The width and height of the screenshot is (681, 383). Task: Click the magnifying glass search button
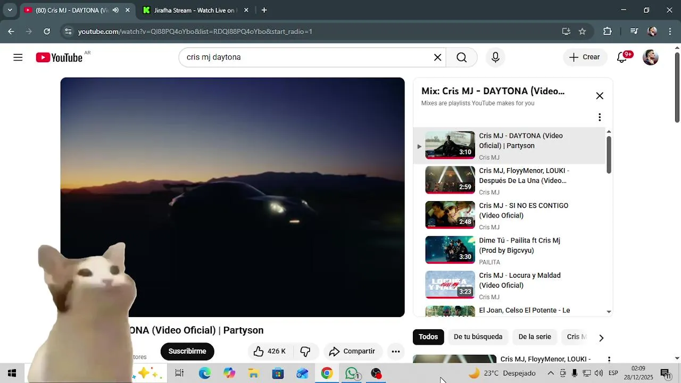click(x=461, y=57)
